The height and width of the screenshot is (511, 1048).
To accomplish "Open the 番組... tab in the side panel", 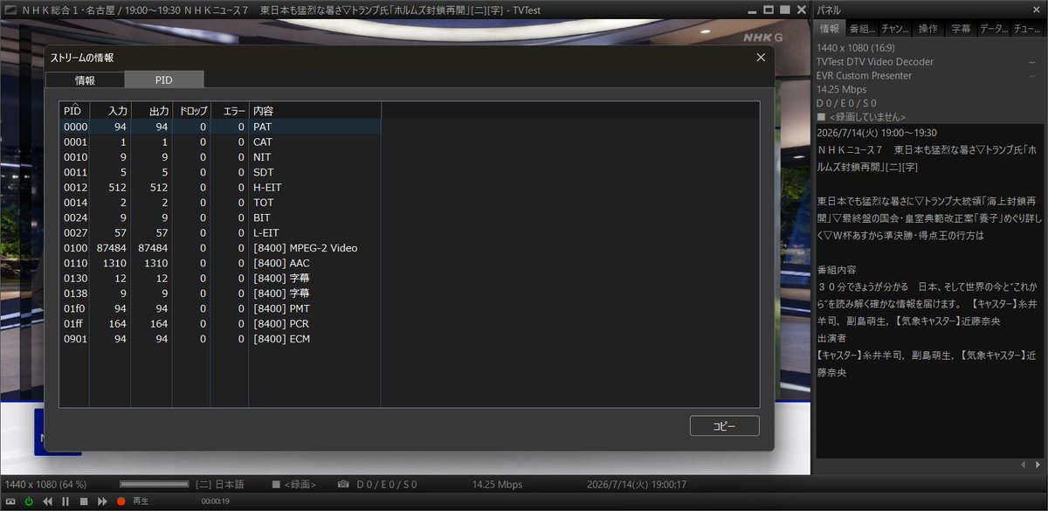I will [x=862, y=29].
